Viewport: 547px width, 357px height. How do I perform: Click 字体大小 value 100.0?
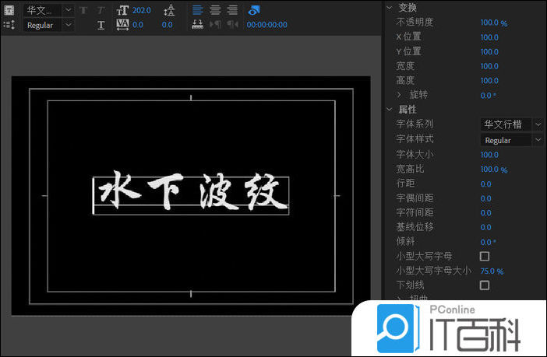click(x=489, y=155)
